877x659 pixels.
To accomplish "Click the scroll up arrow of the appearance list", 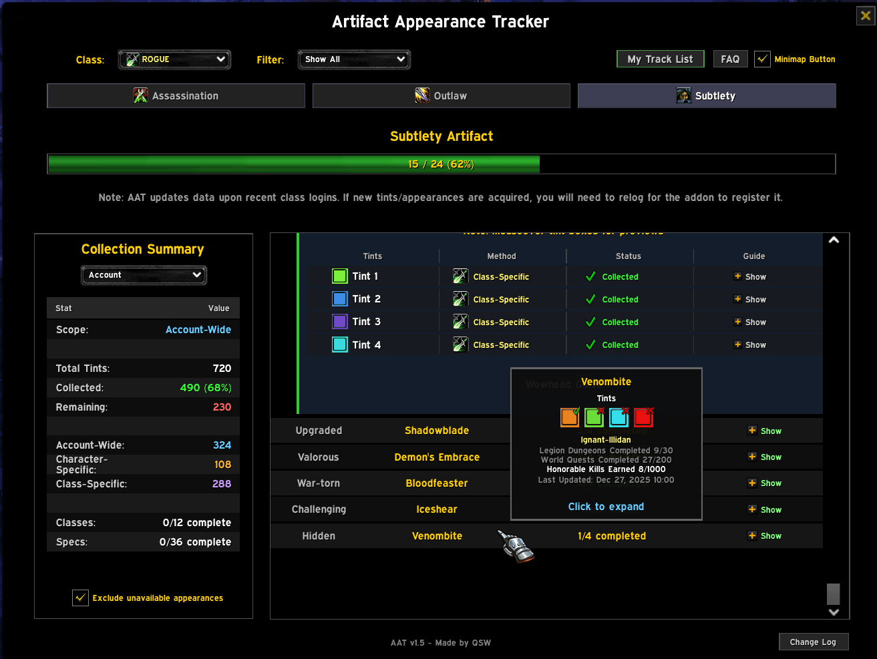I will pos(834,240).
